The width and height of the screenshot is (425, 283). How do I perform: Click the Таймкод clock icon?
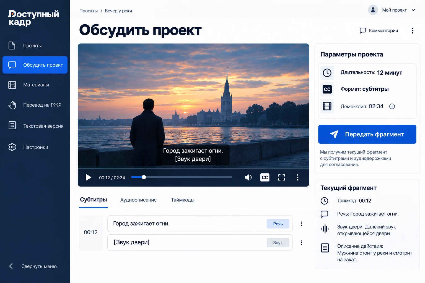[324, 201]
